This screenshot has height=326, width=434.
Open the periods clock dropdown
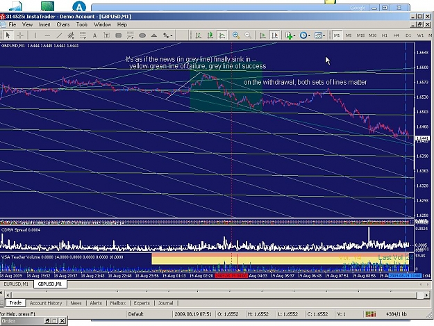pos(305,35)
